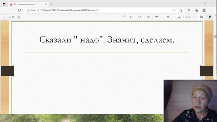The width and height of the screenshot is (217, 122).
Task: Click the Save as icon
Action: pos(201,17)
